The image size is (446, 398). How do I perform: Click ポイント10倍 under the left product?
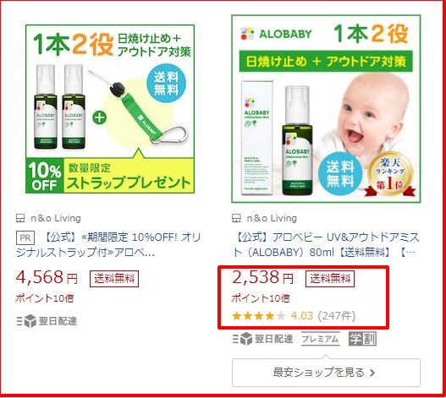point(45,298)
